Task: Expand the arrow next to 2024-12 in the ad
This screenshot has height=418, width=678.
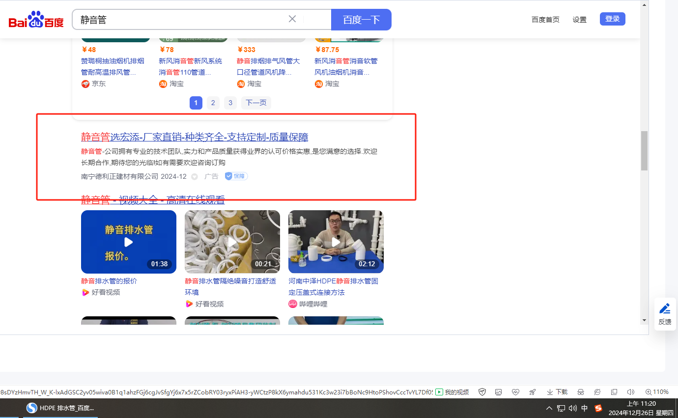Action: pos(195,177)
